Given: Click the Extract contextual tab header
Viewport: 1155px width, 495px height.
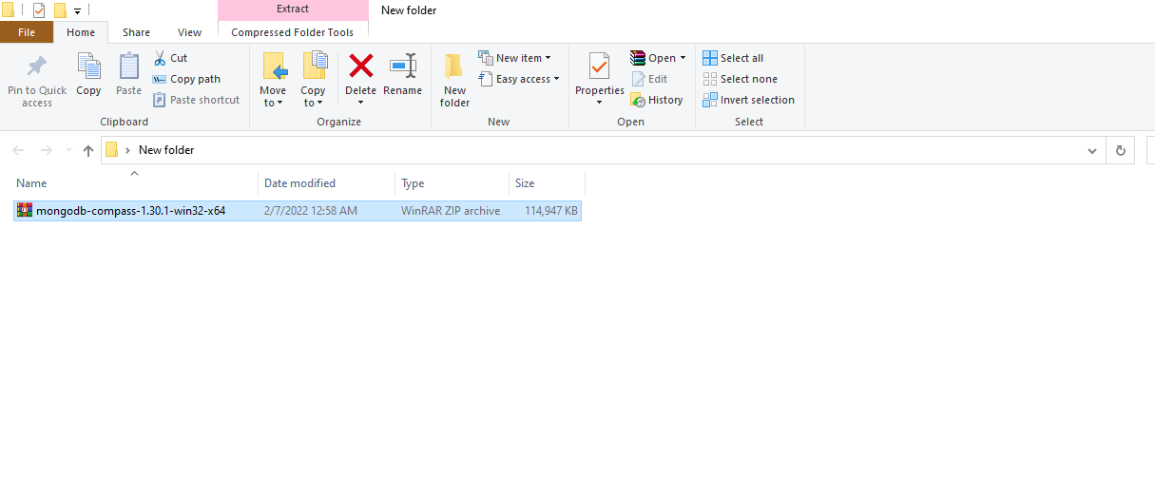Looking at the screenshot, I should (293, 10).
